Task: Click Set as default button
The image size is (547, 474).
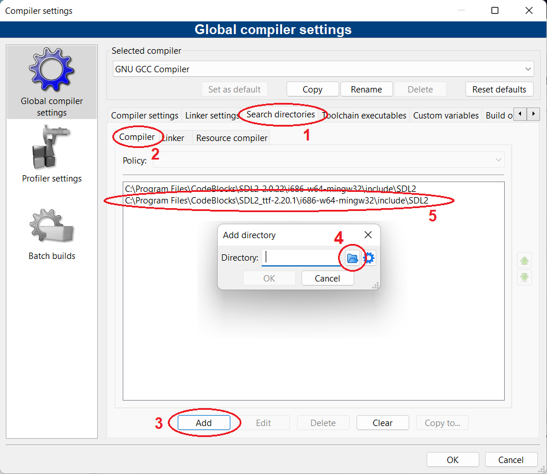Action: coord(234,89)
